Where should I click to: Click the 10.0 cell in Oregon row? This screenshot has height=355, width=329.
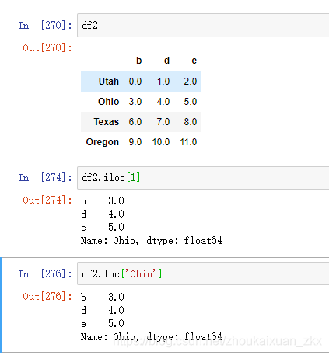161,142
